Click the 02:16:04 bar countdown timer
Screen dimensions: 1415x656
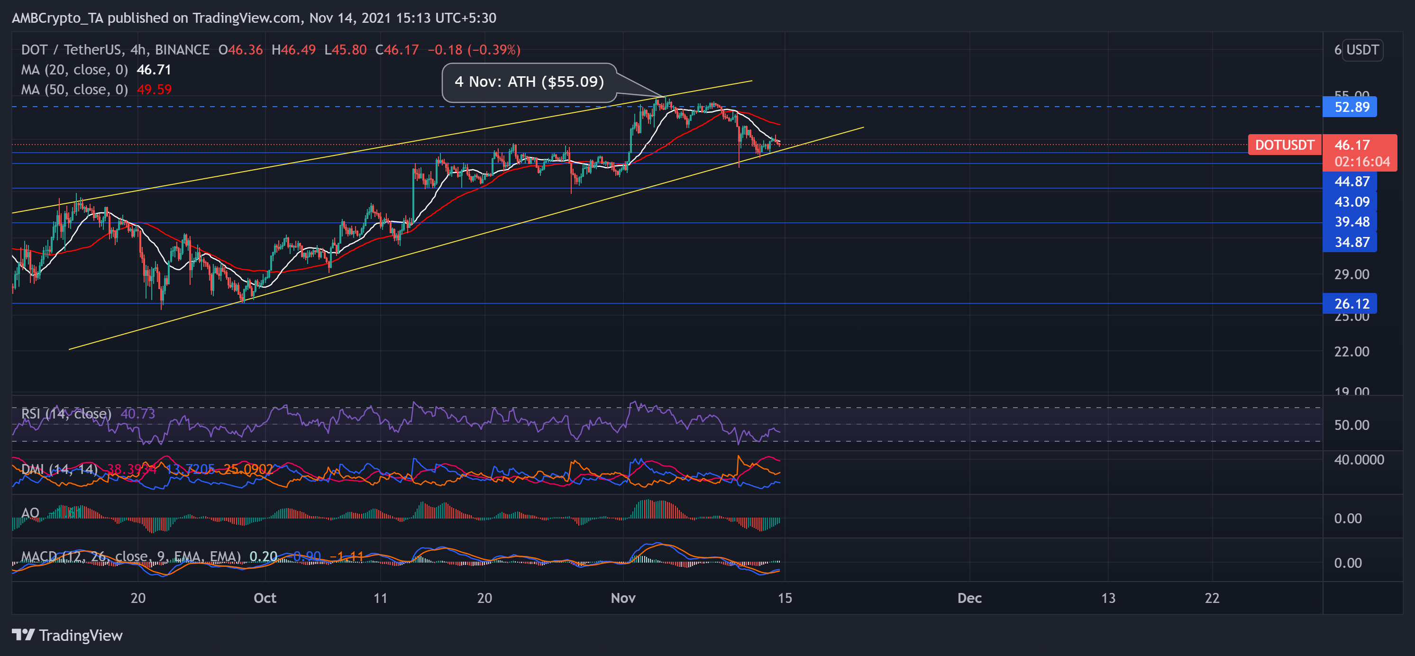point(1362,162)
